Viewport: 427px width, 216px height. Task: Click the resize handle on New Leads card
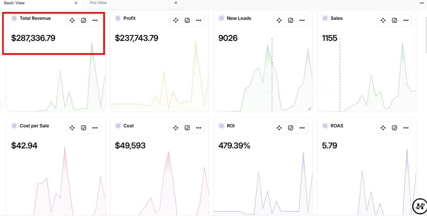(x=310, y=109)
